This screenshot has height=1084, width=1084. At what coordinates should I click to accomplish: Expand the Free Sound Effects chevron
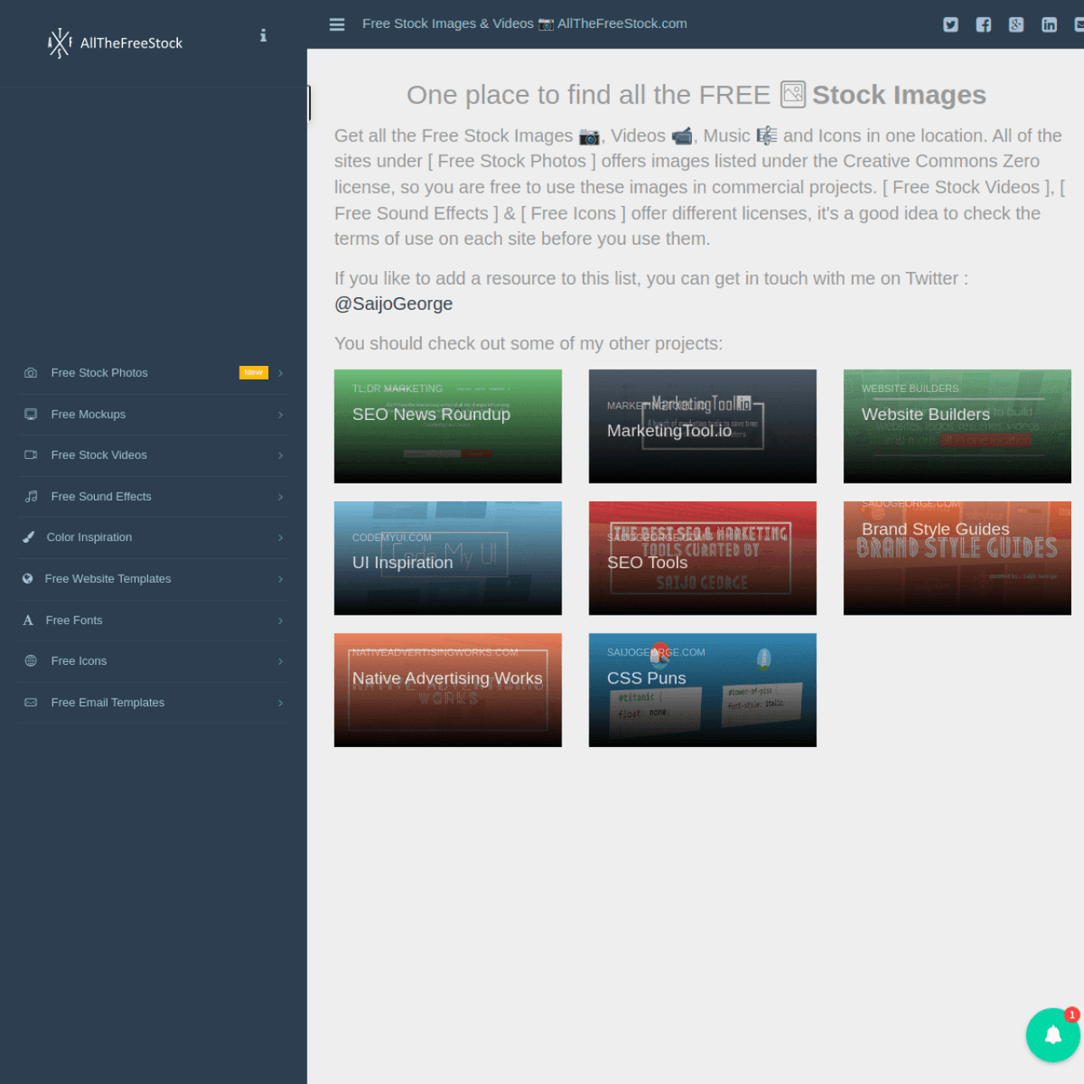point(281,497)
